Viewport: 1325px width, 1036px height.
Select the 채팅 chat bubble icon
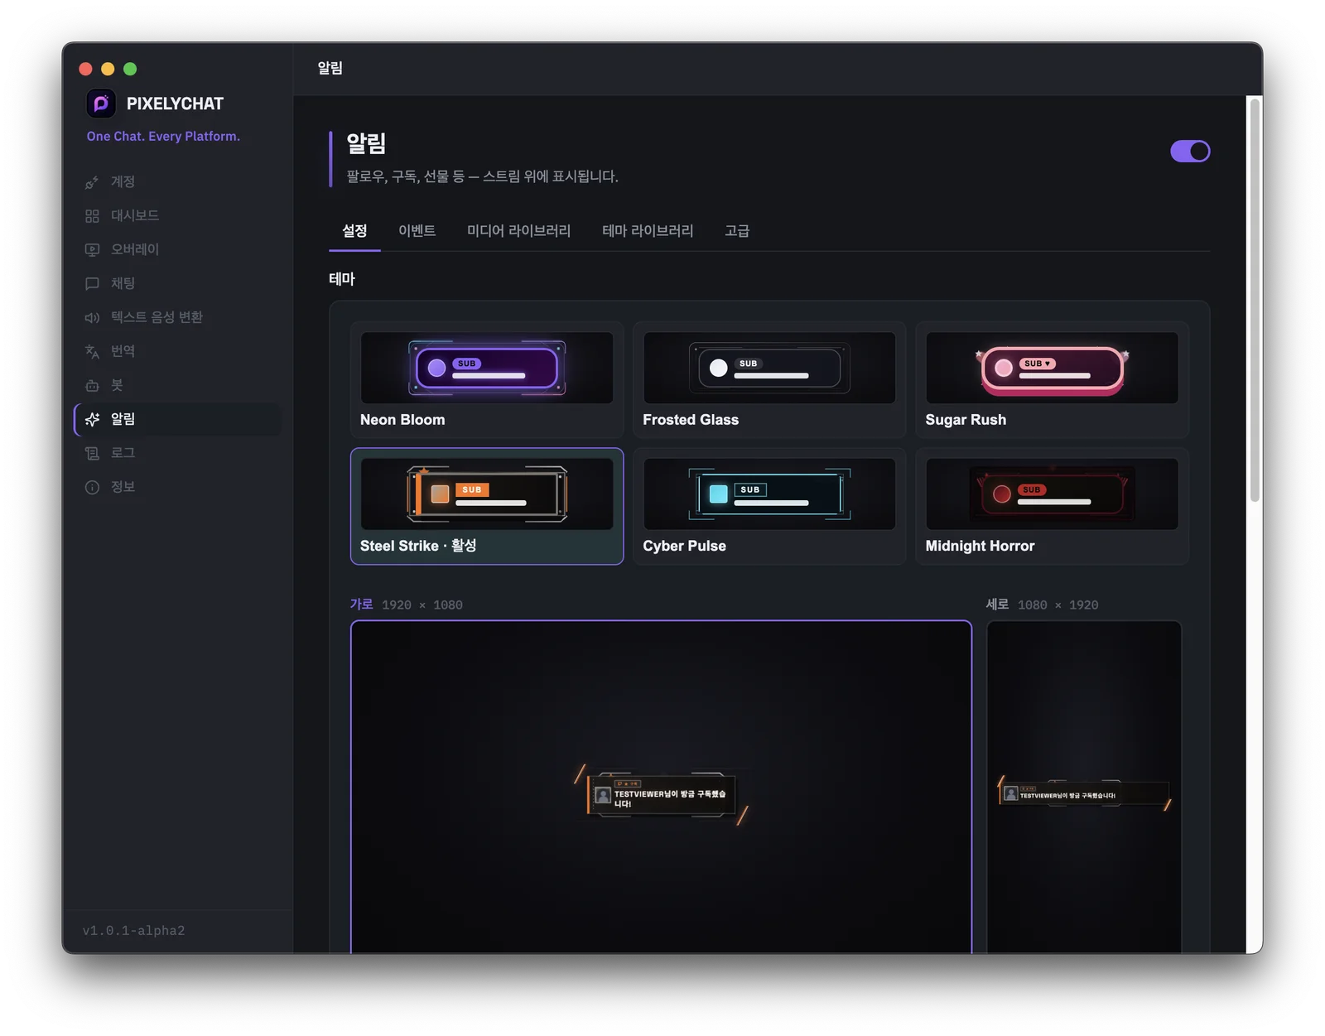point(92,284)
